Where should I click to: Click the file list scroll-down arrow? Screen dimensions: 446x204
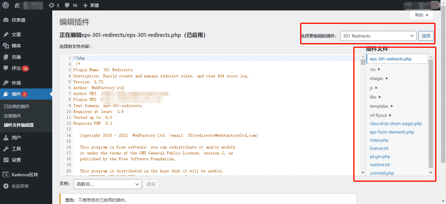pyautogui.click(x=431, y=172)
